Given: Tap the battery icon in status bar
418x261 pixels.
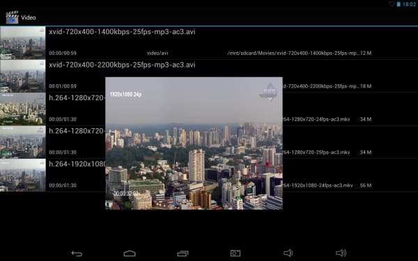Looking at the screenshot, I should point(398,4).
